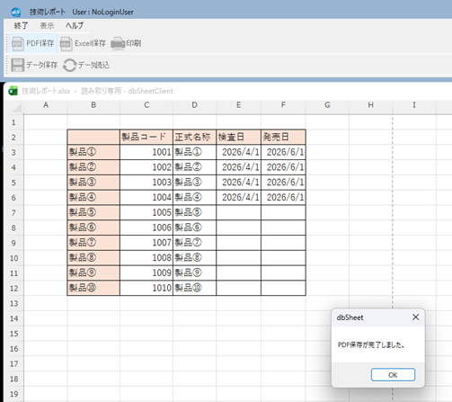The image size is (452, 402).
Task: Select column F header
Action: tap(283, 105)
